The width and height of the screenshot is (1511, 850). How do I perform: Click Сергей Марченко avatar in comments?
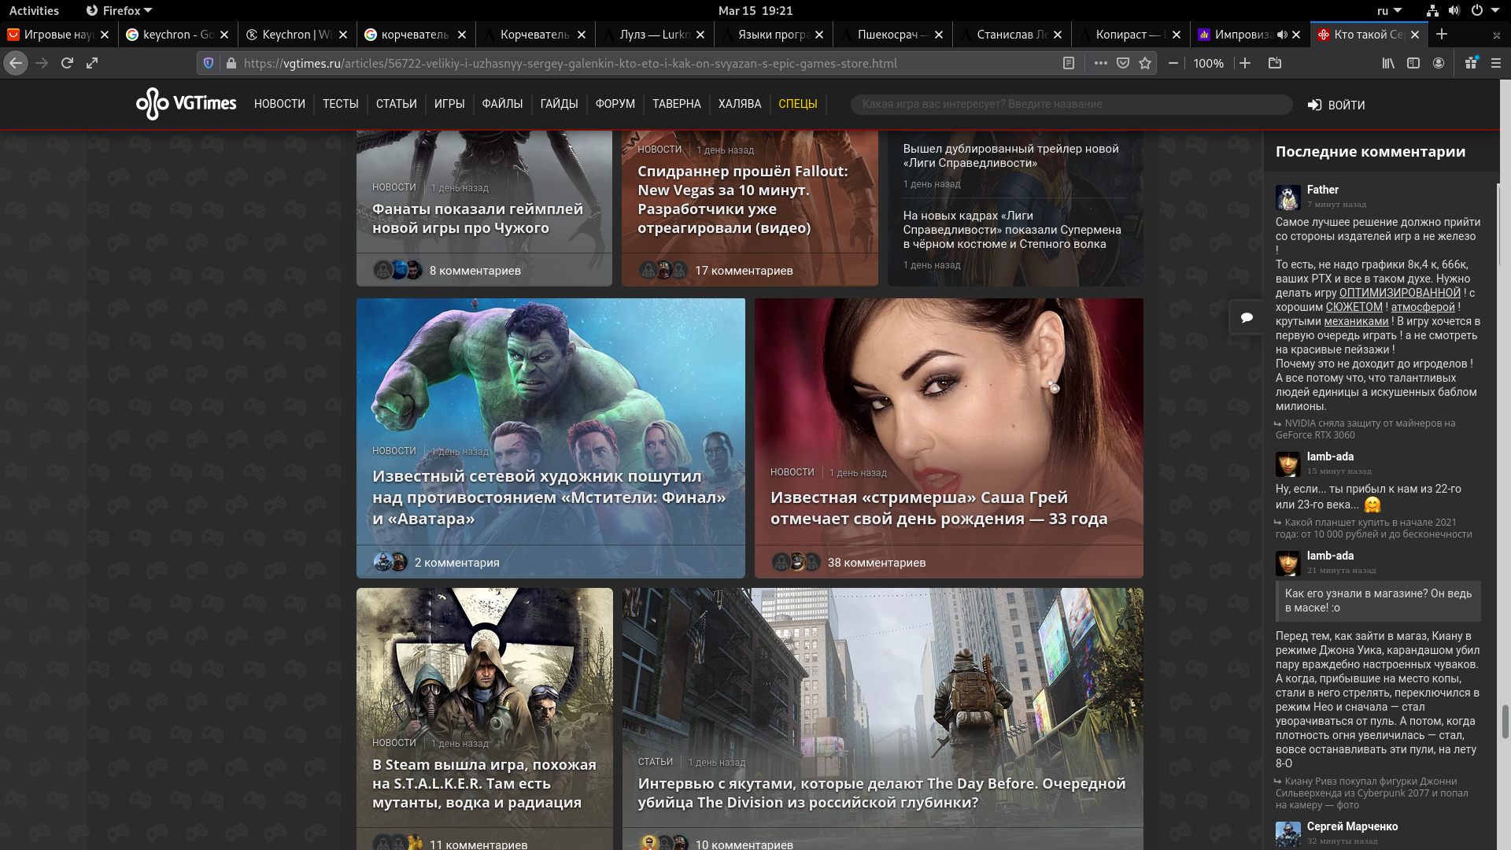click(x=1287, y=833)
